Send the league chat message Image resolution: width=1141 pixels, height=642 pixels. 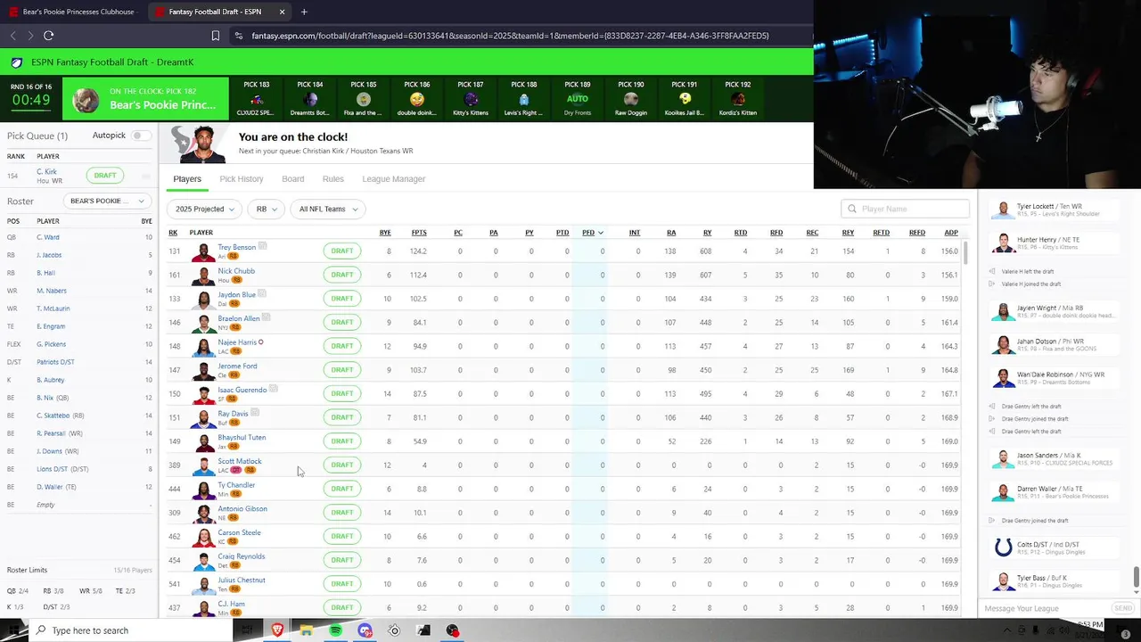[x=1122, y=608]
